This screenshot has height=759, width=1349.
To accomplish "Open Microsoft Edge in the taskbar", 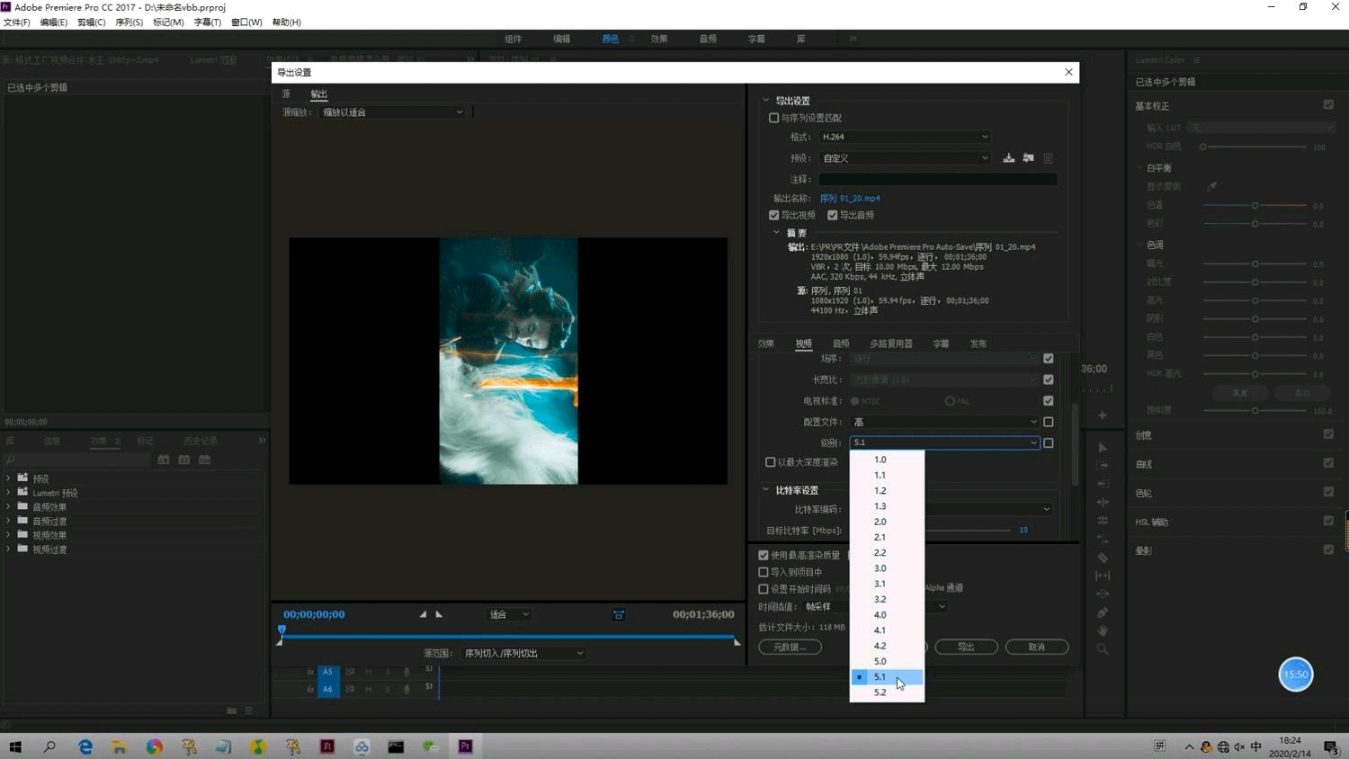I will pos(85,746).
